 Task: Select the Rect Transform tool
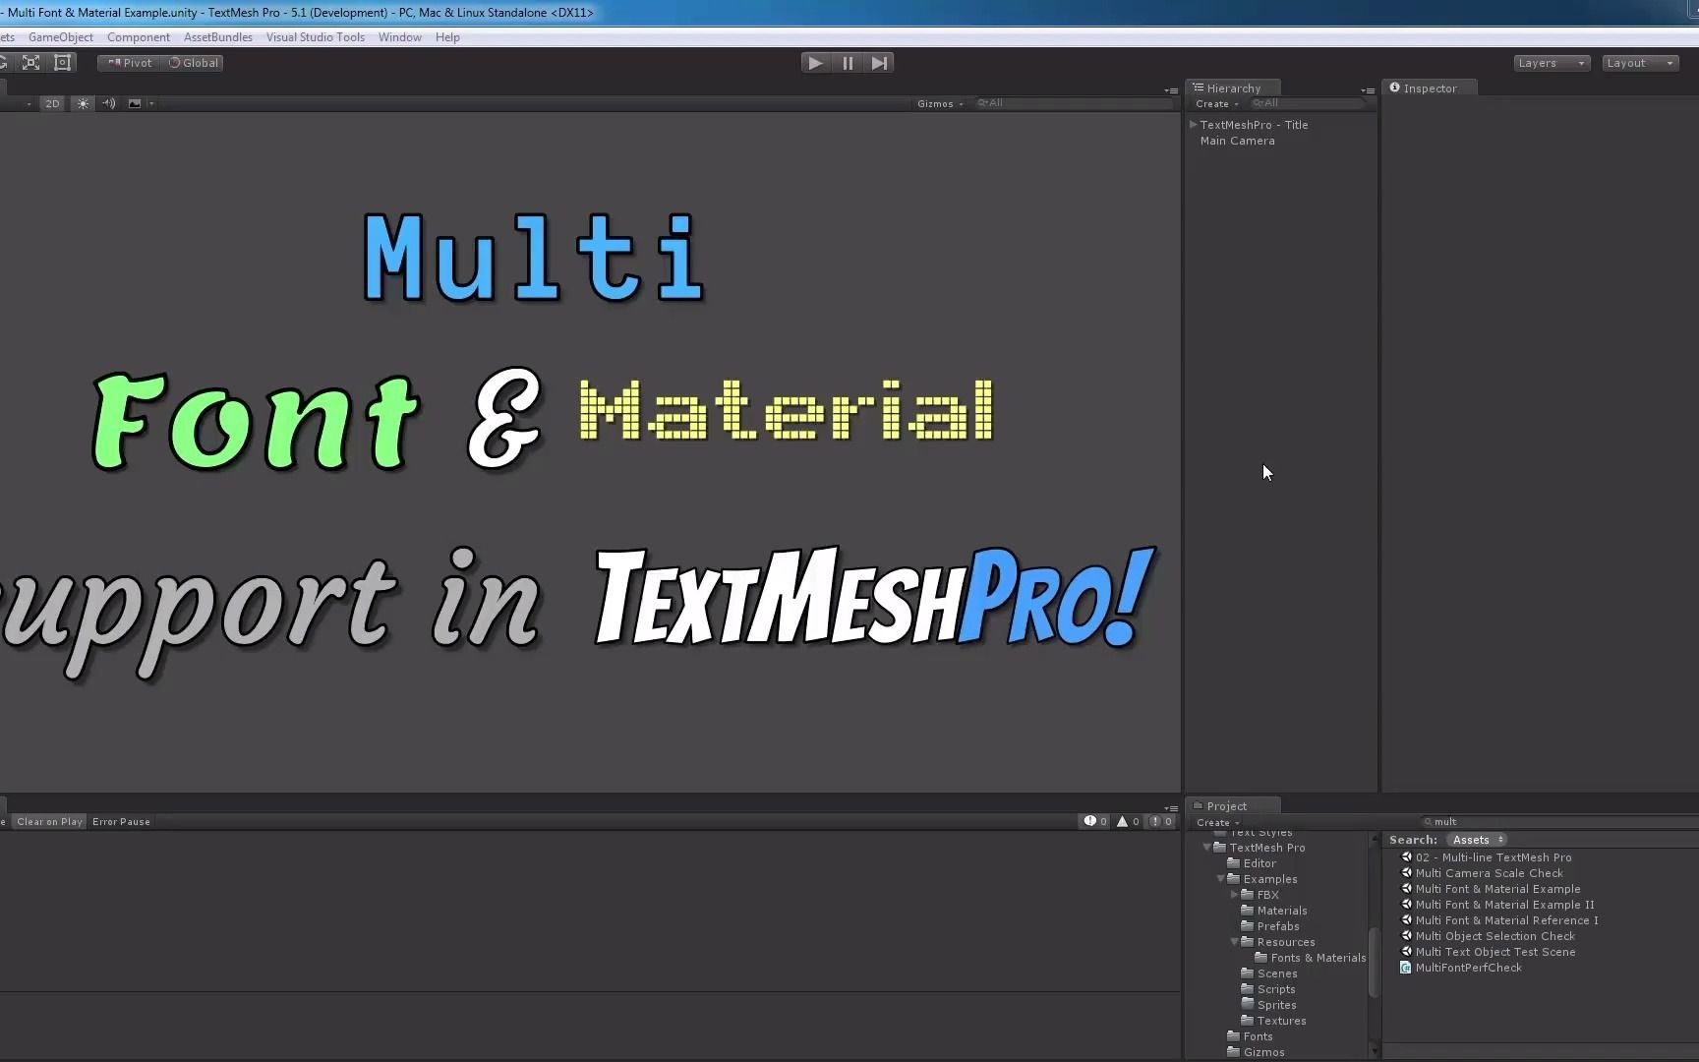pos(63,62)
